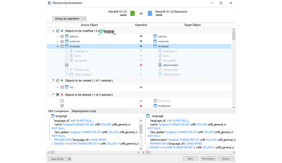This screenshot has height=163, width=282.
Task: Switch to the Depmoyment script tab
Action: (84, 111)
